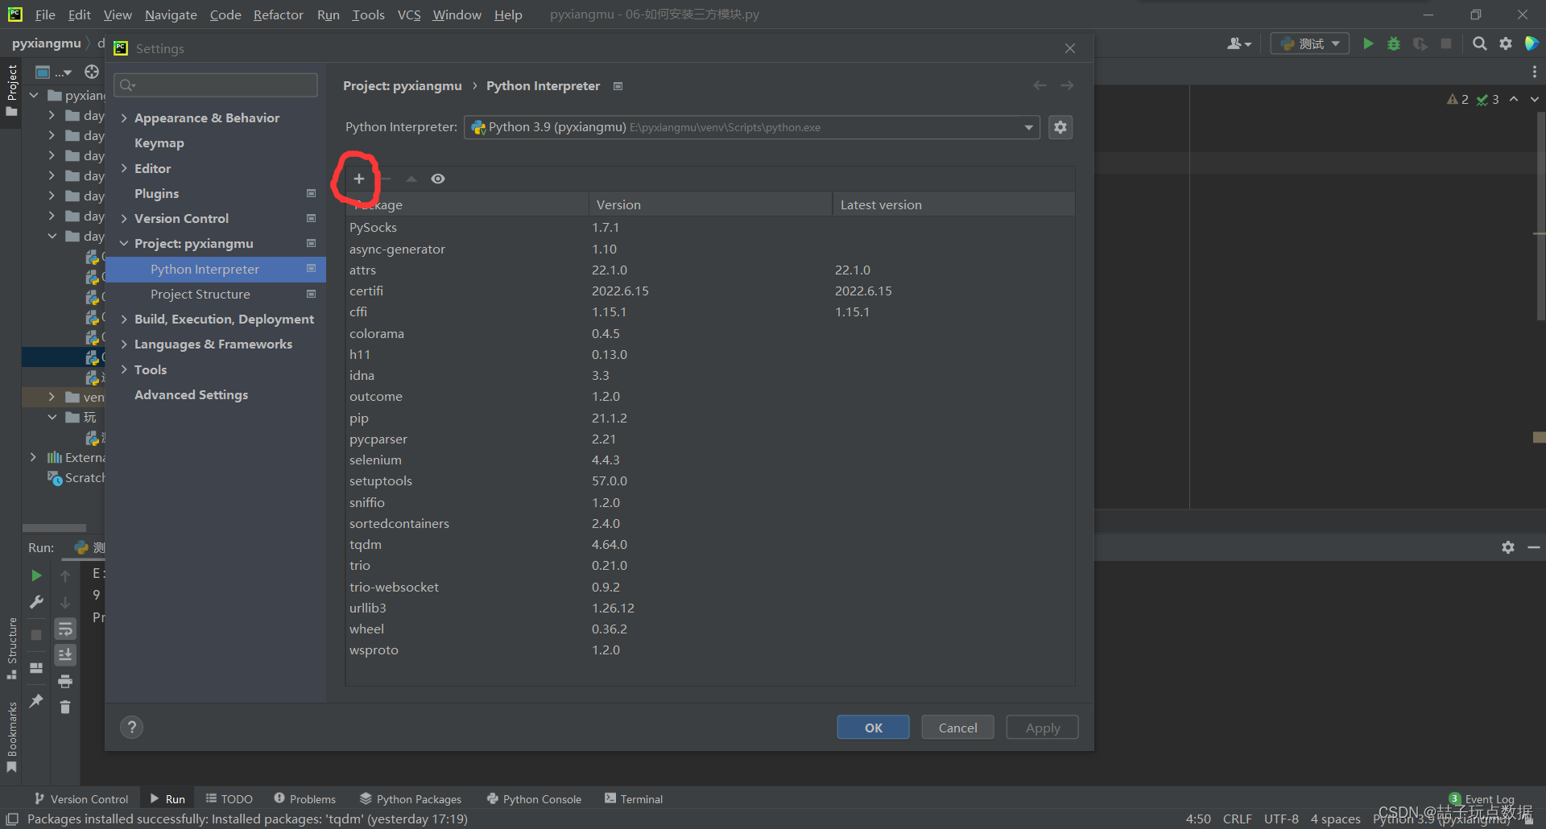Click the wrench icon in Run panel
The image size is (1546, 829).
36,602
